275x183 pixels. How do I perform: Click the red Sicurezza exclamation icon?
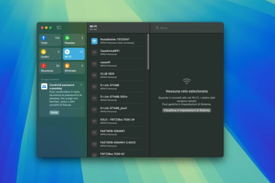pyautogui.click(x=43, y=65)
